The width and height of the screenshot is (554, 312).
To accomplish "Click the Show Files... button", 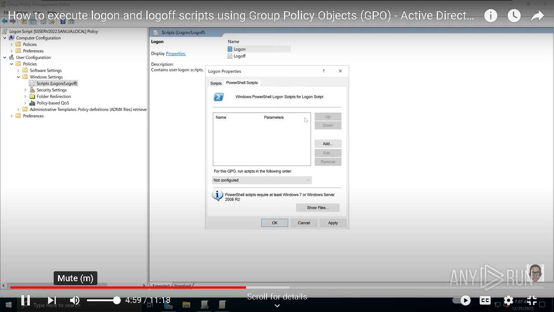I will point(318,208).
